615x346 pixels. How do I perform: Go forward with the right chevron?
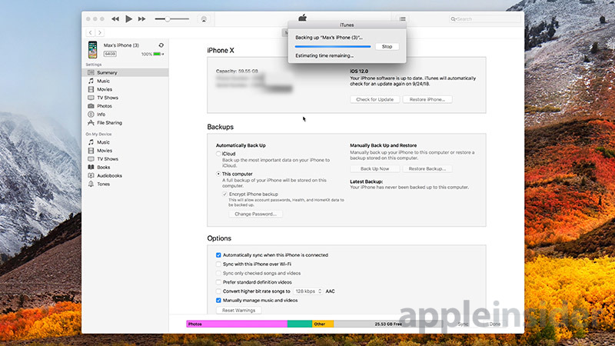point(100,32)
